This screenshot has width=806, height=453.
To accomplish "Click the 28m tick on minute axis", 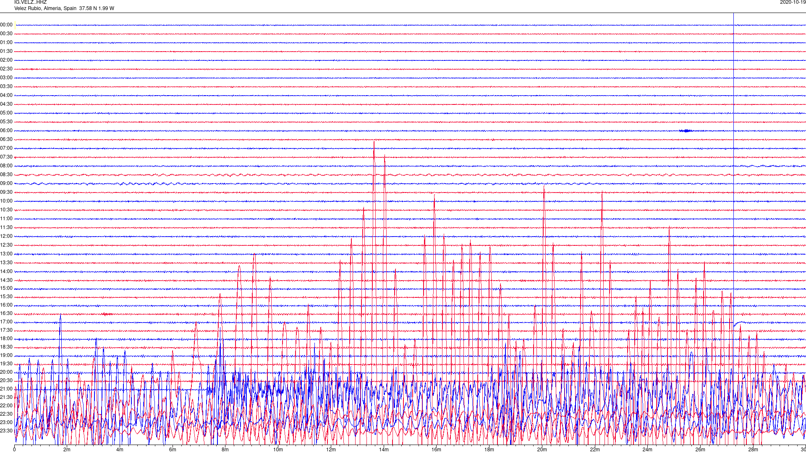I will coord(753,450).
